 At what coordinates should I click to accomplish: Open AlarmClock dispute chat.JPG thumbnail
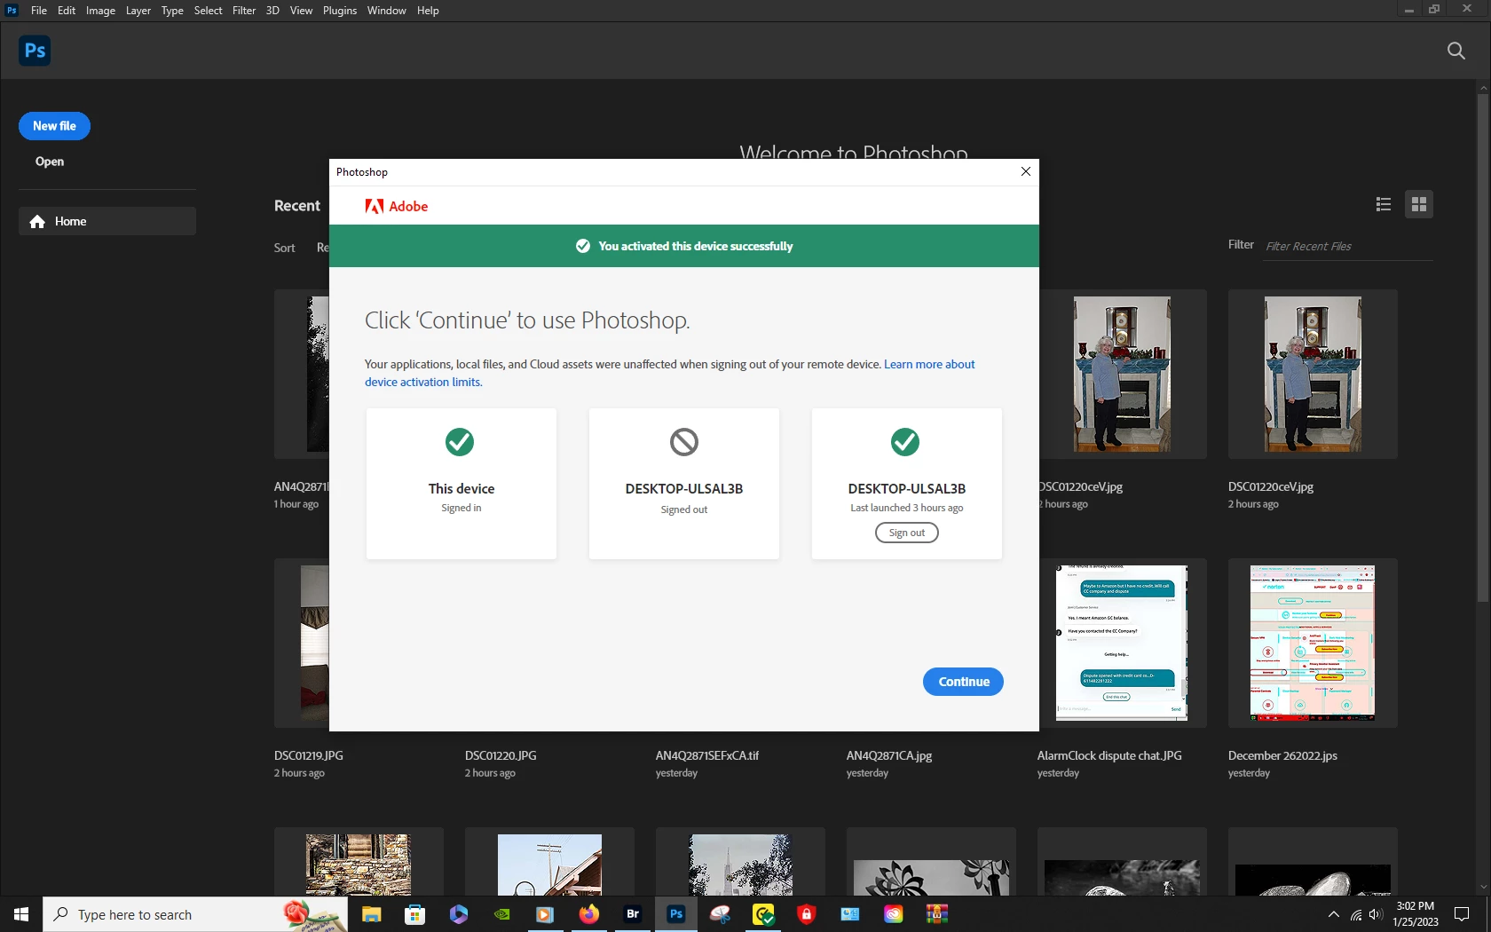pos(1122,643)
